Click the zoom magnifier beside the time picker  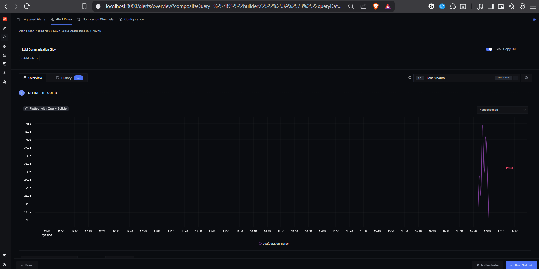coord(527,78)
